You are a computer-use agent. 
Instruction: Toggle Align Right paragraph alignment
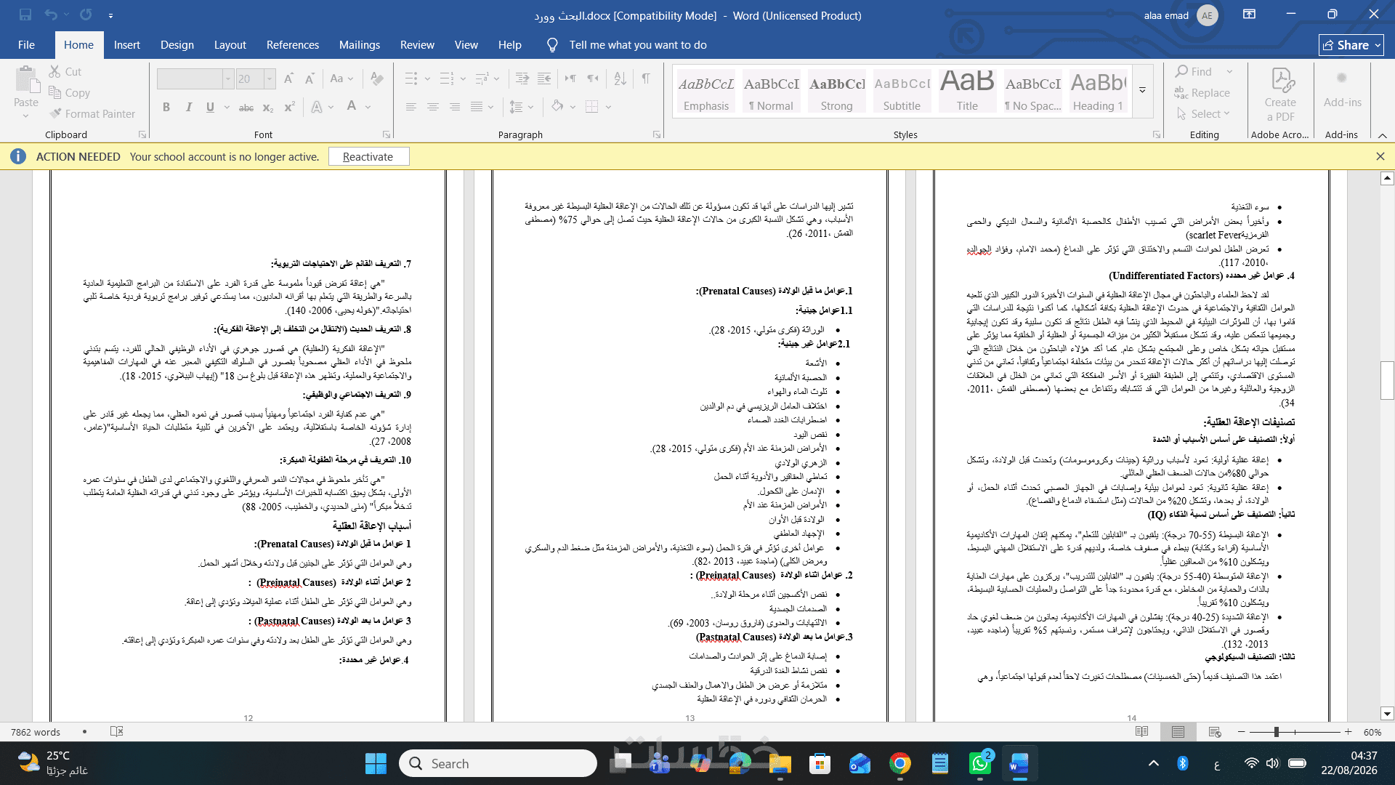454,107
